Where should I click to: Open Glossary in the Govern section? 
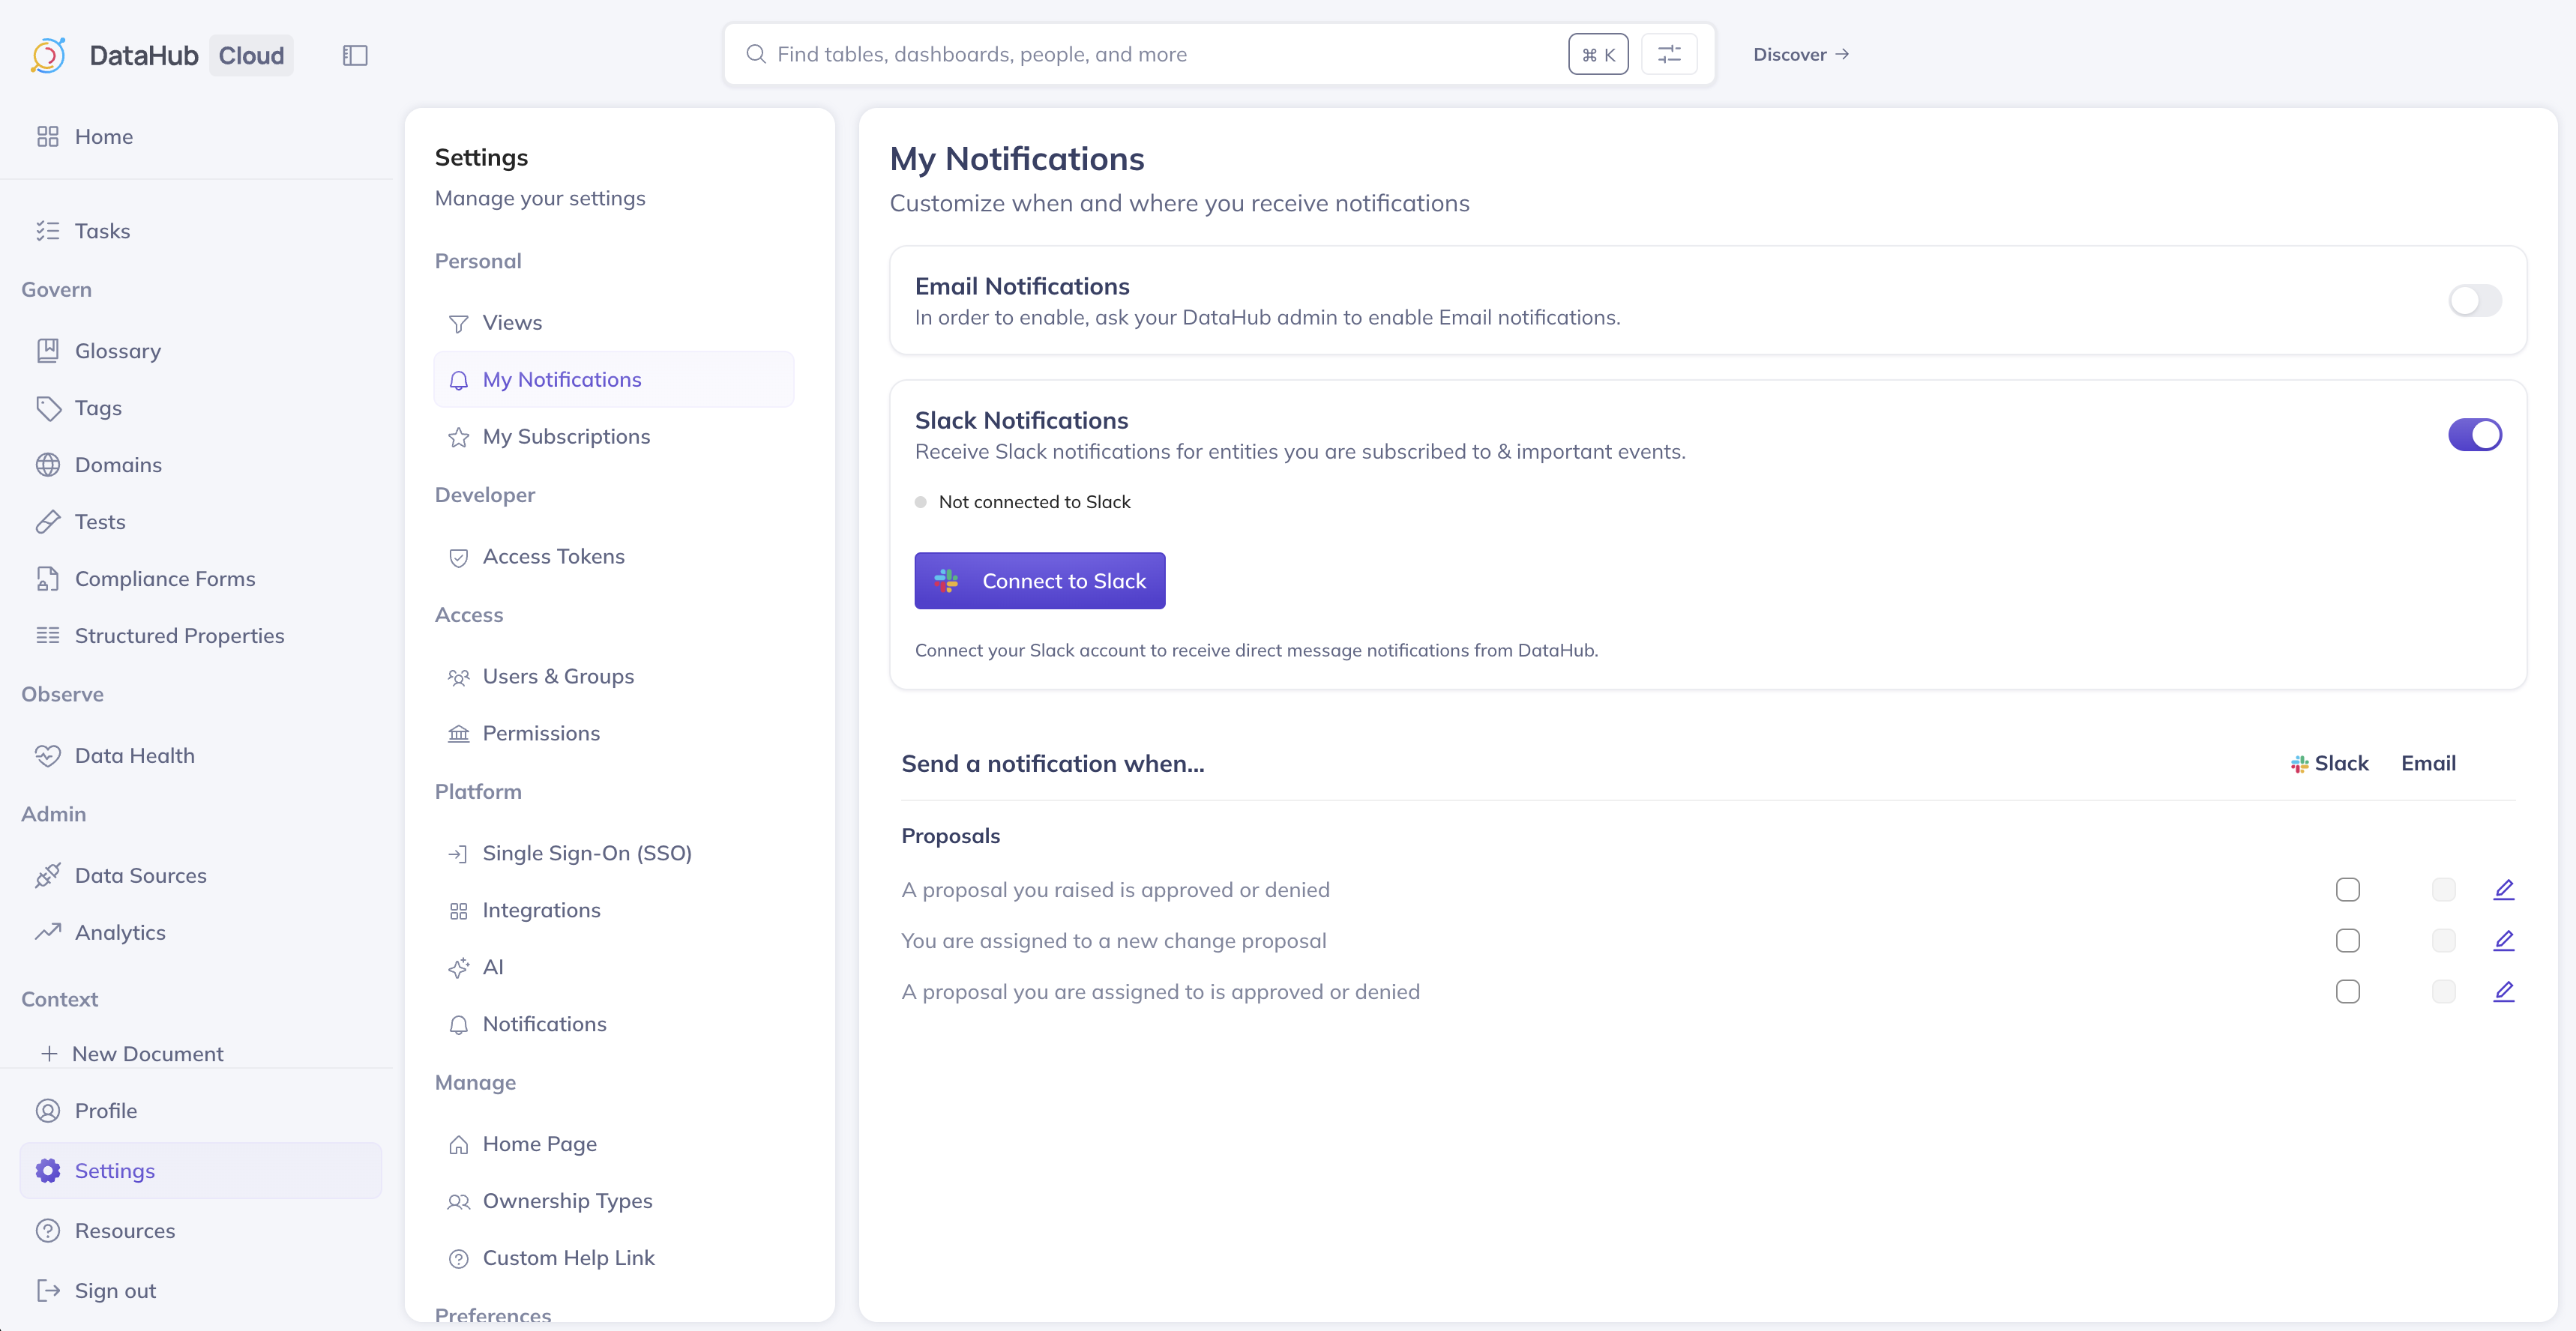(117, 351)
